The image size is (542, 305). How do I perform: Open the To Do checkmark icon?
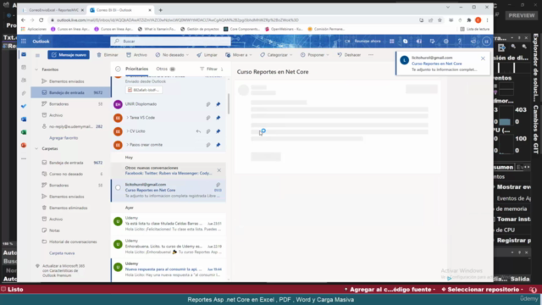(24, 106)
